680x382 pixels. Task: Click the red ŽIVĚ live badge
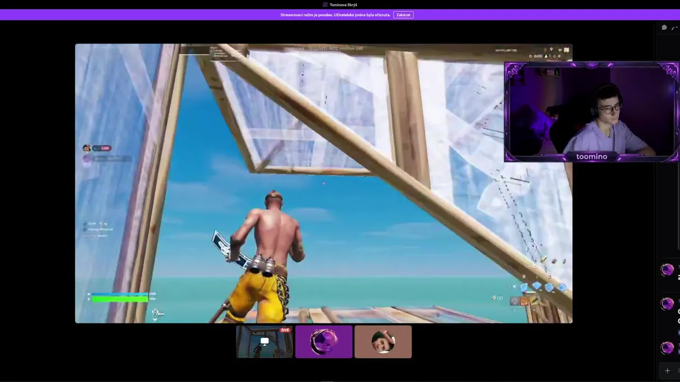tap(285, 330)
